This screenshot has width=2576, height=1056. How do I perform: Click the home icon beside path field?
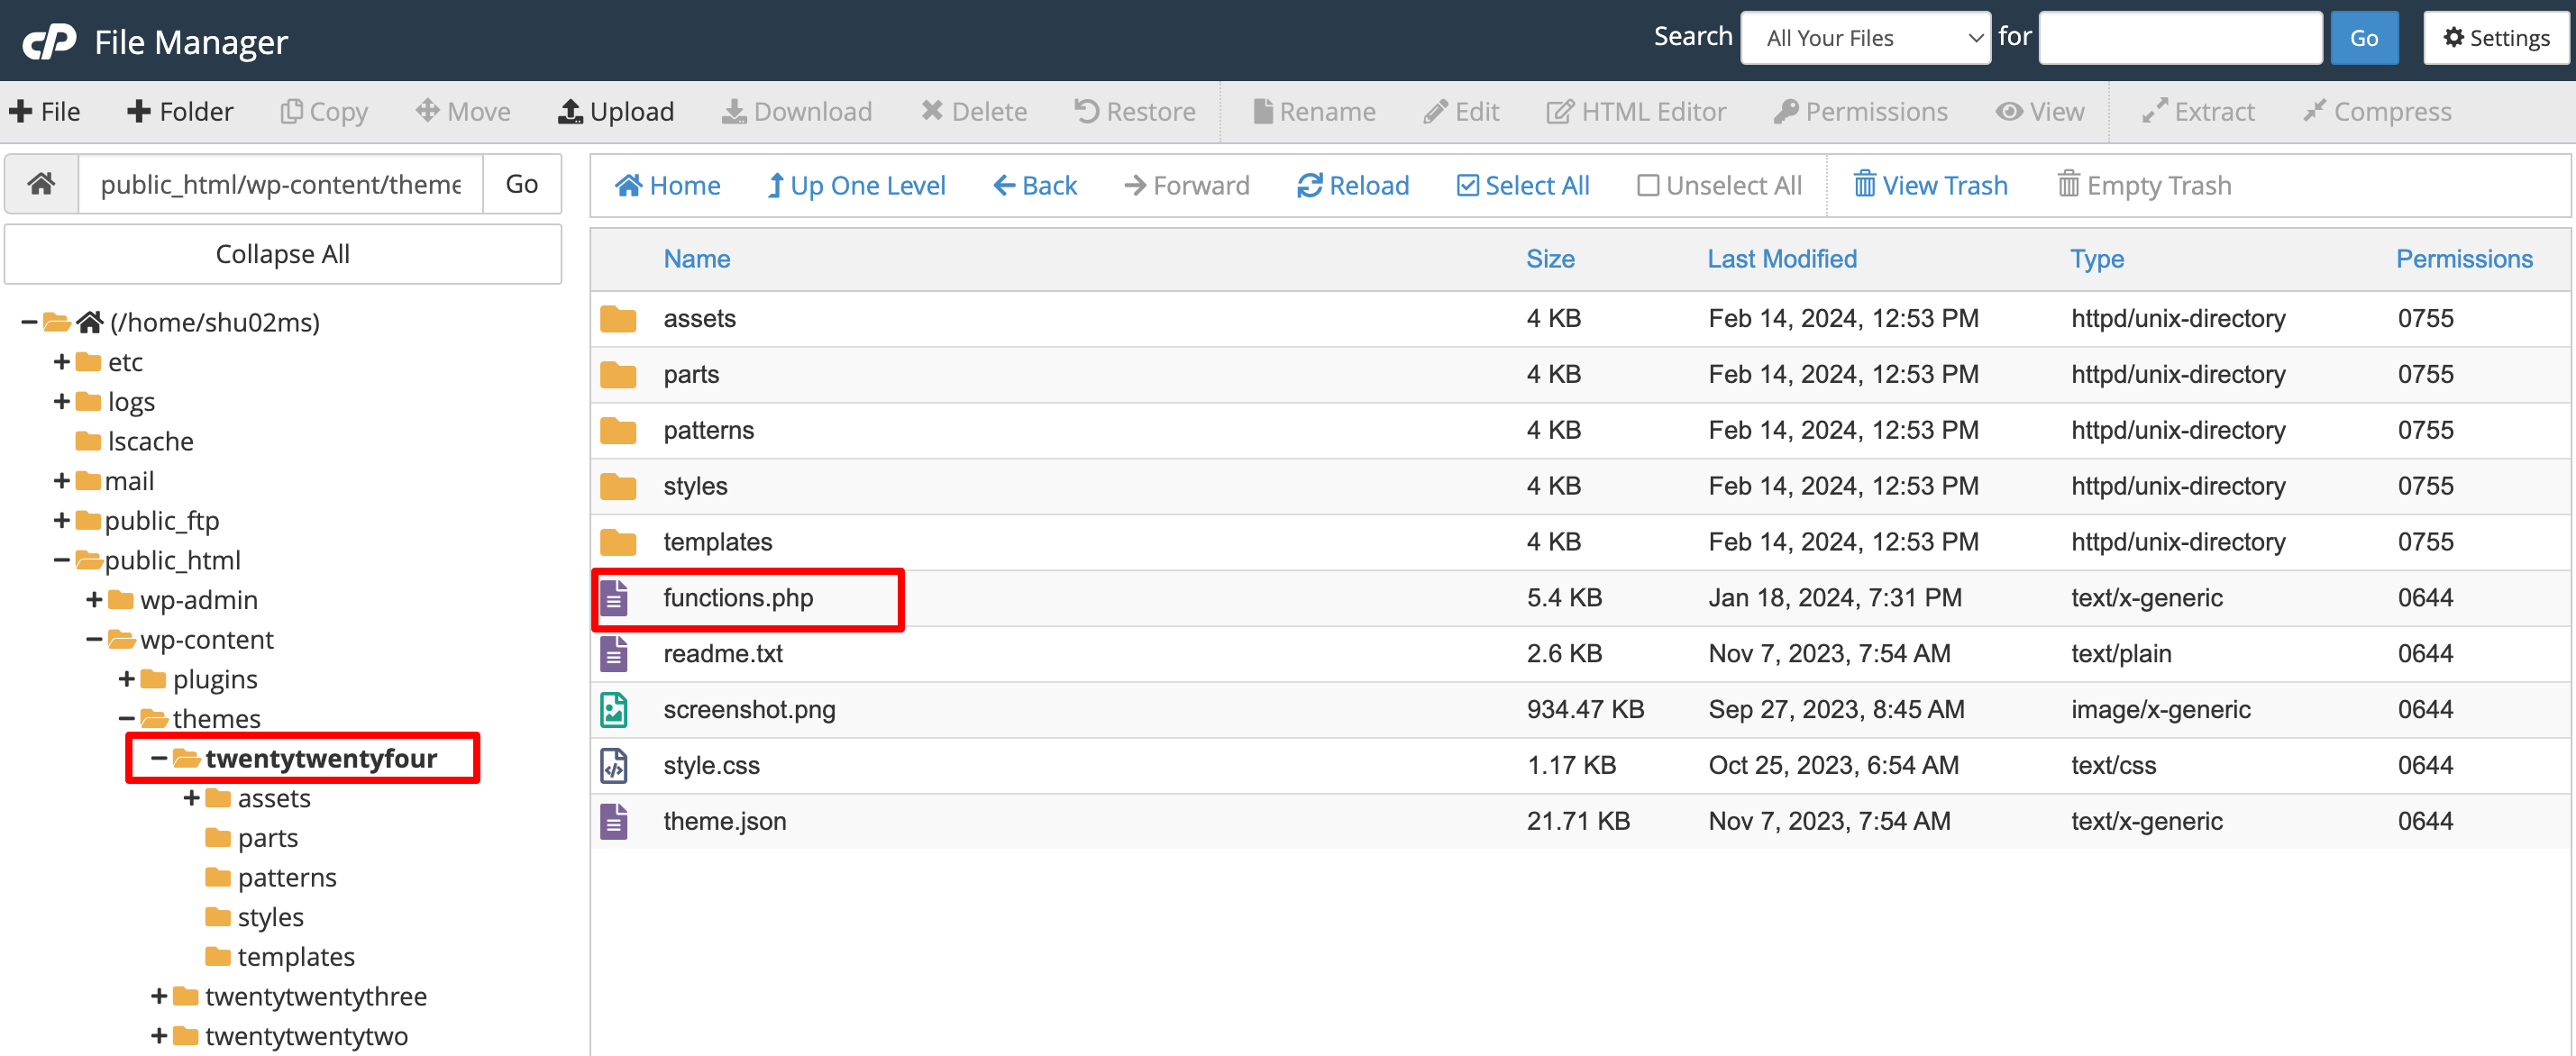pos(41,184)
